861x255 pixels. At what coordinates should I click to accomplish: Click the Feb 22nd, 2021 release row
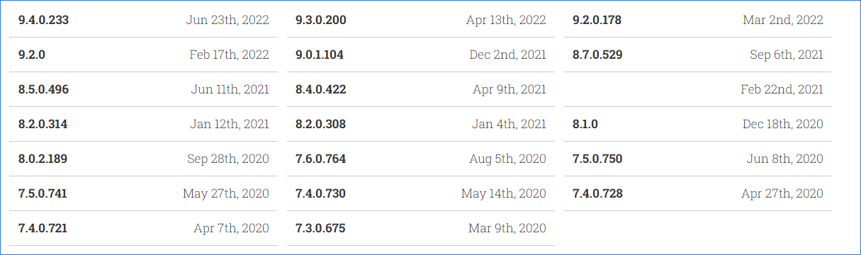point(698,89)
